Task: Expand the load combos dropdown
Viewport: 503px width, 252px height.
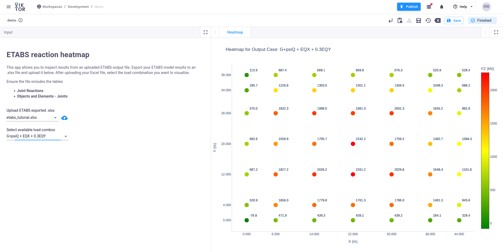Action: point(66,136)
